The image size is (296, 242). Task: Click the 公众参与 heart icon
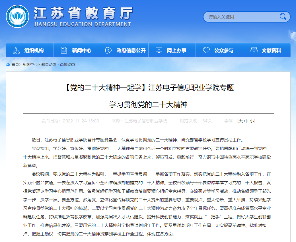click(206, 50)
